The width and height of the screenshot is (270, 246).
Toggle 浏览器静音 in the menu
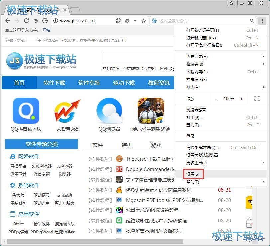[x=196, y=110]
